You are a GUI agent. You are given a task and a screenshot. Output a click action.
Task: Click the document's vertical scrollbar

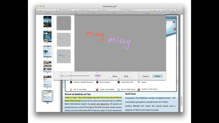pyautogui.click(x=181, y=100)
